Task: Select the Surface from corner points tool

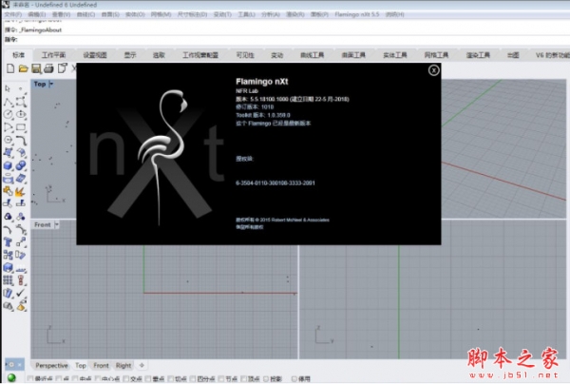Action: pyautogui.click(x=8, y=152)
